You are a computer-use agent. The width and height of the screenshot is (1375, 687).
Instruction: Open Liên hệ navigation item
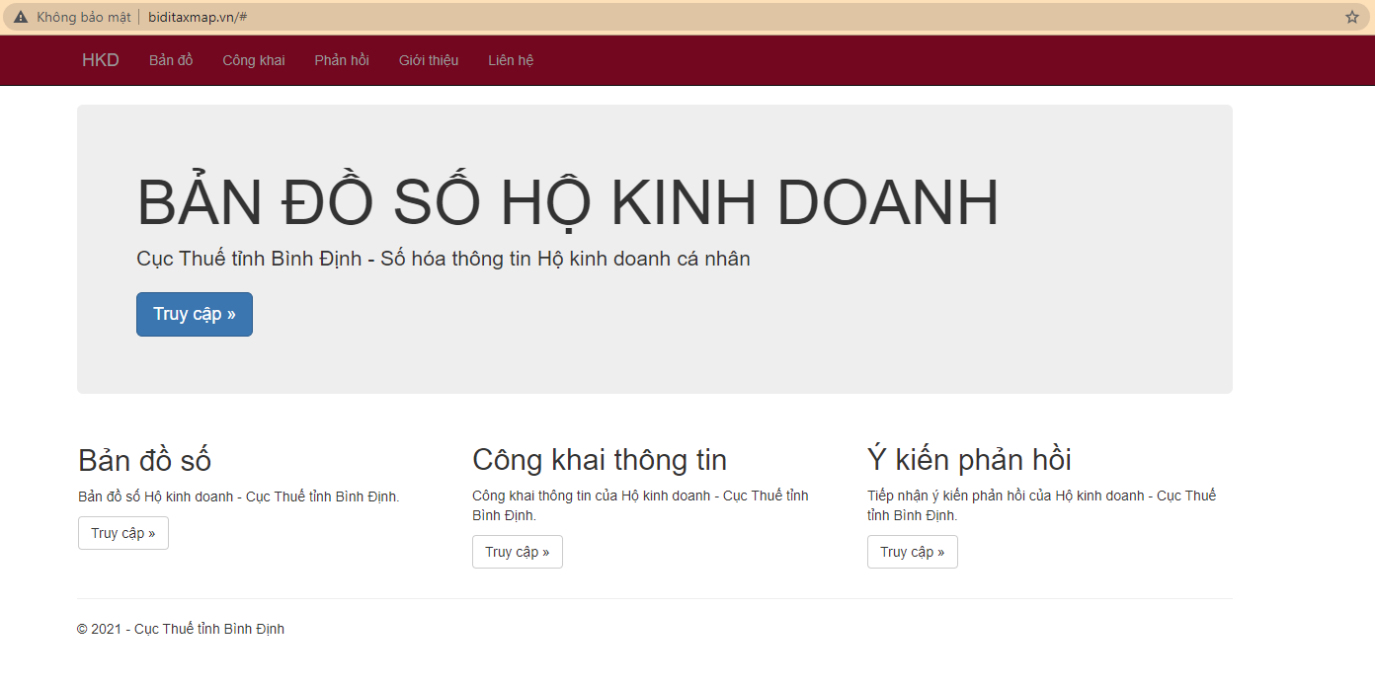511,60
